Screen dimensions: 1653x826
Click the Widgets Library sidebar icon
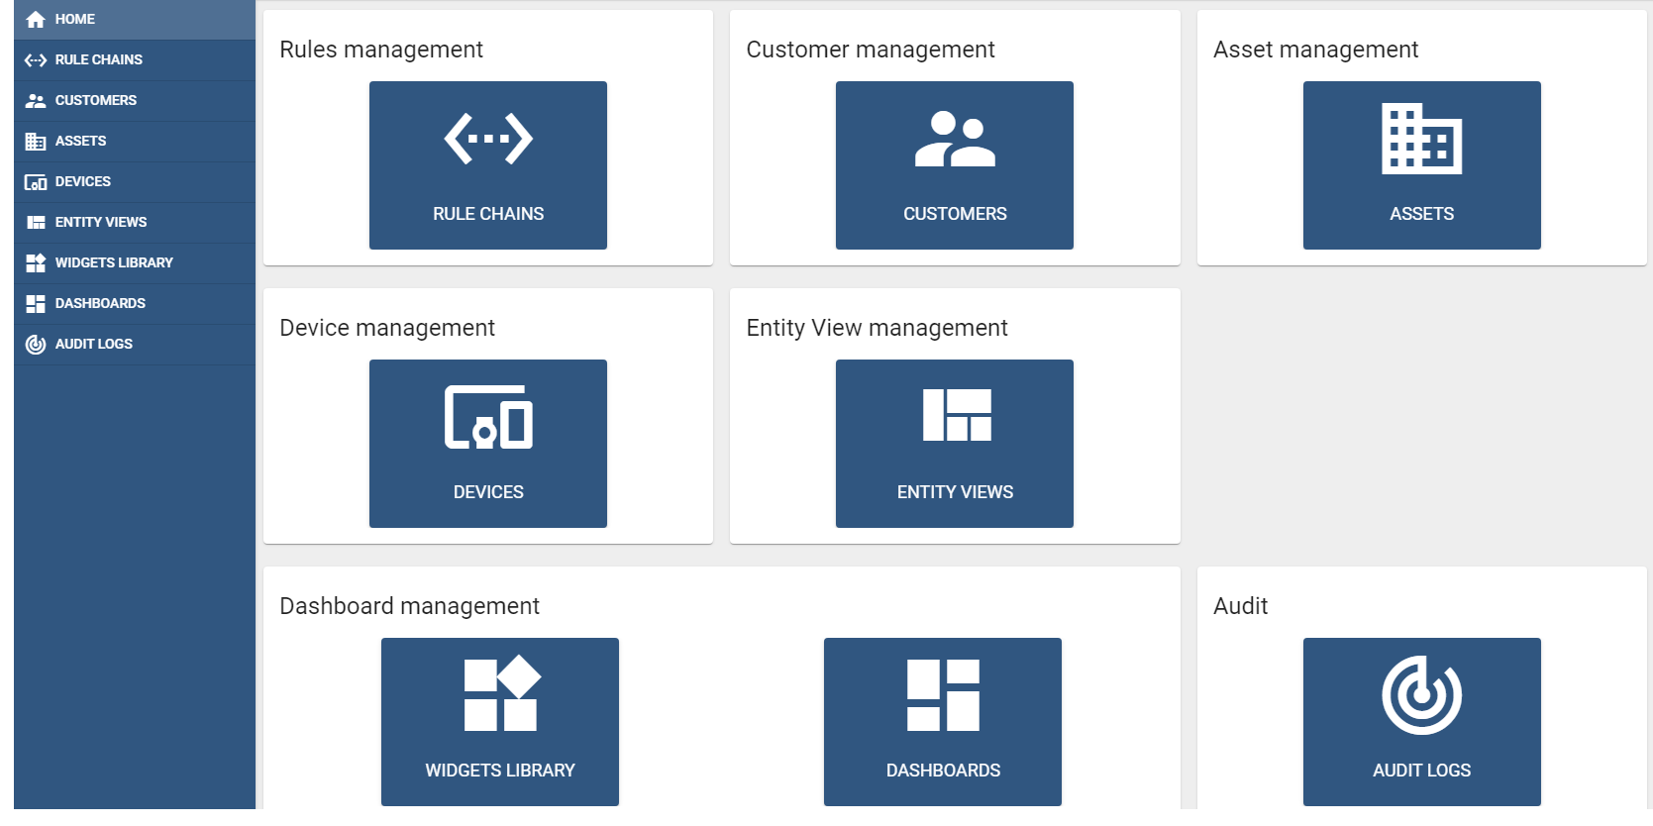coord(36,263)
